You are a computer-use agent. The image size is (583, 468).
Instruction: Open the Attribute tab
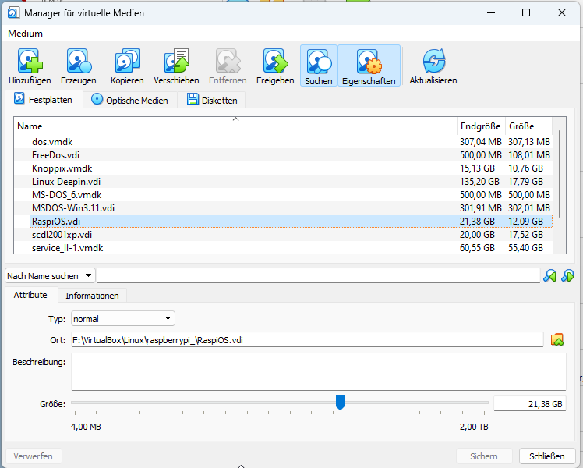[x=31, y=295]
